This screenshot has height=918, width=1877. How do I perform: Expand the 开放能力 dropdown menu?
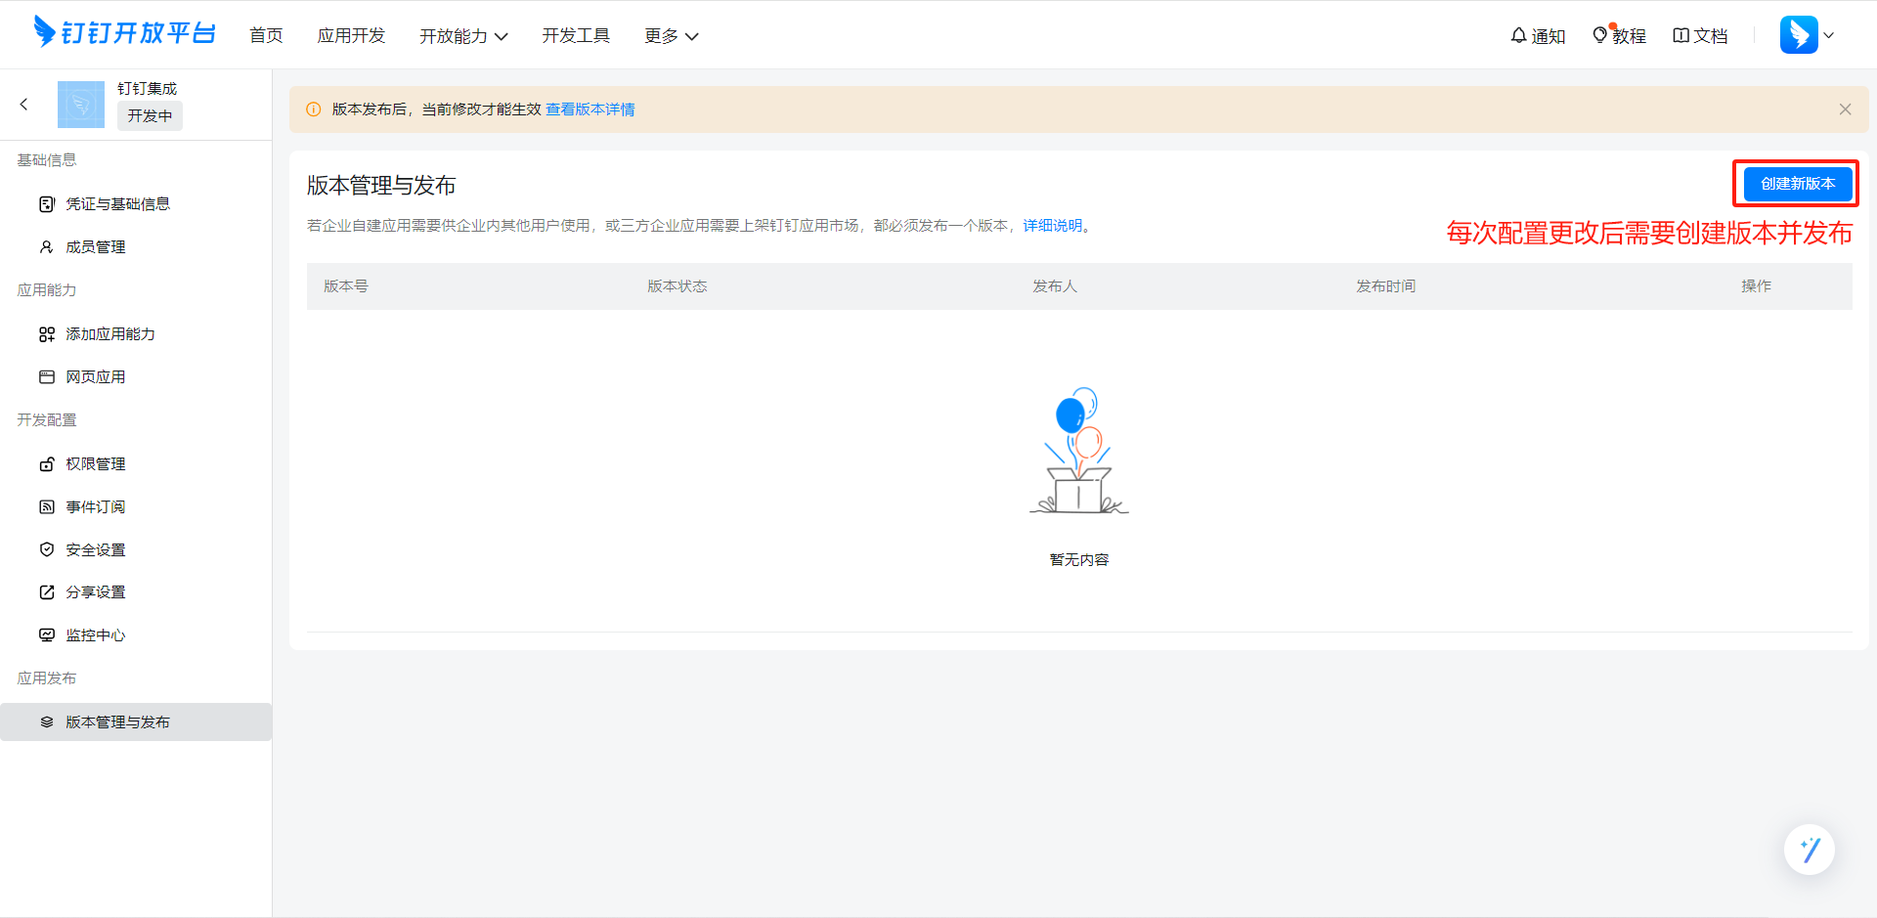click(463, 36)
